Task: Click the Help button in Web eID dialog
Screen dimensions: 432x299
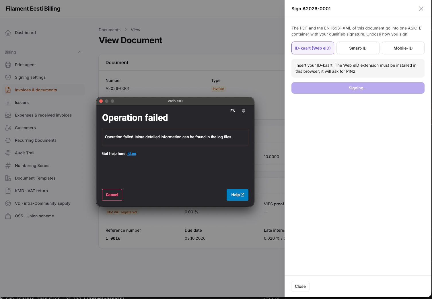Action: 238,195
